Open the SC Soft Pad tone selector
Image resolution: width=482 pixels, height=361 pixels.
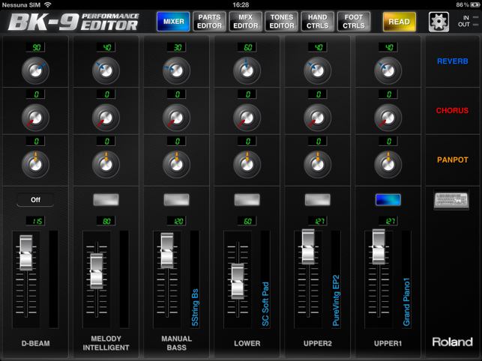pos(266,303)
